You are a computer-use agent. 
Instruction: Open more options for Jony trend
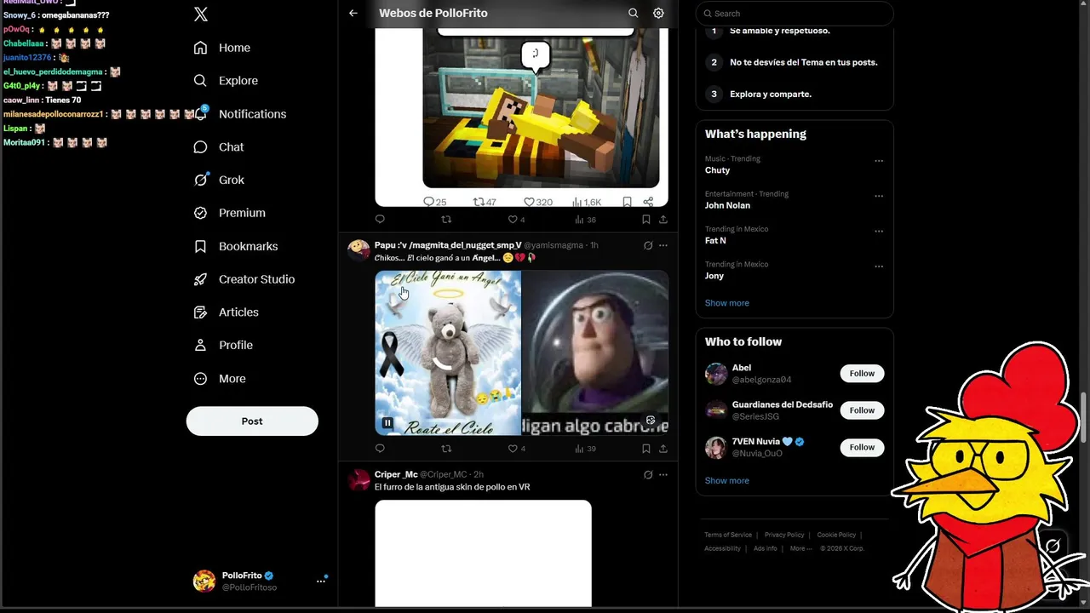[x=879, y=266]
